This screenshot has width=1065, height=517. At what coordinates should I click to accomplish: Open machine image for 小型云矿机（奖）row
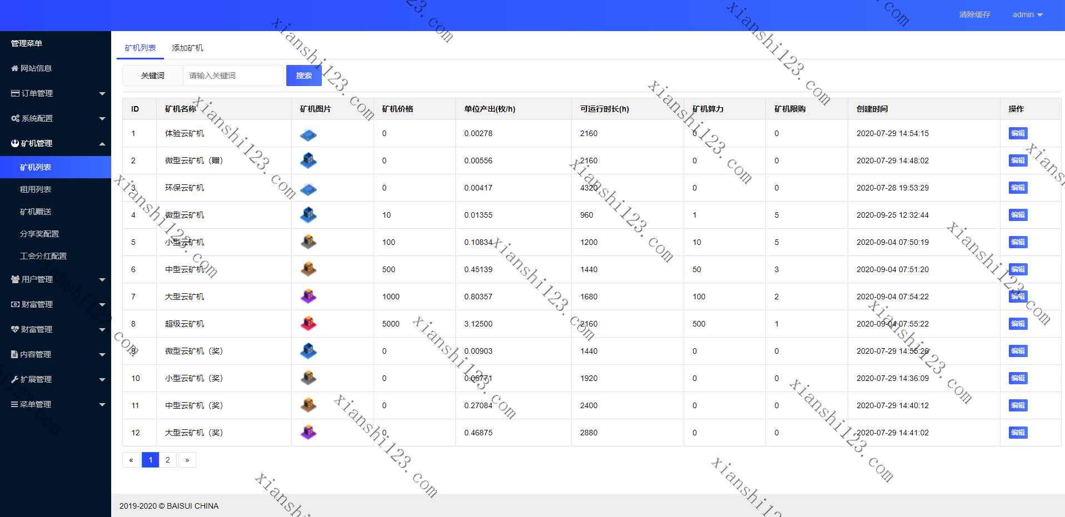click(x=308, y=378)
